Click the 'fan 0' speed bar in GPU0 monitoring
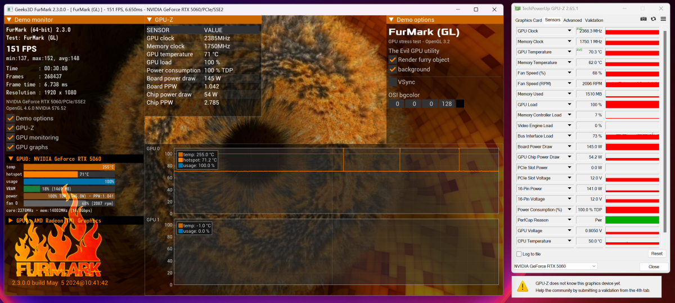Screen dimensions: 675x303 click(69, 203)
